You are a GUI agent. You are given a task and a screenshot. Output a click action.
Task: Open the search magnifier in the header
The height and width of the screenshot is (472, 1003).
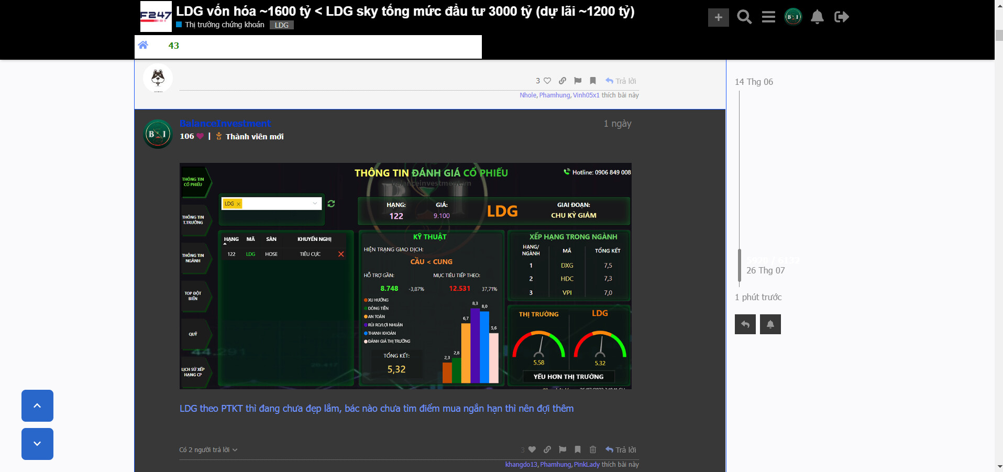744,17
